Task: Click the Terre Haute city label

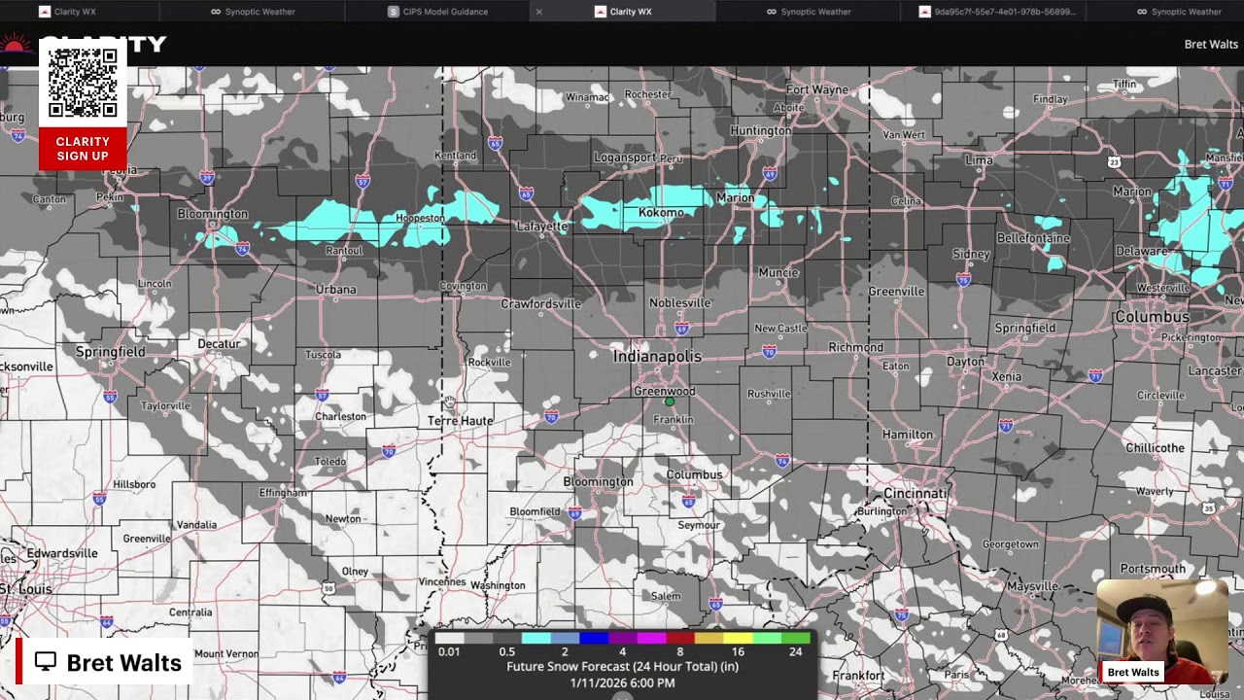Action: (461, 421)
